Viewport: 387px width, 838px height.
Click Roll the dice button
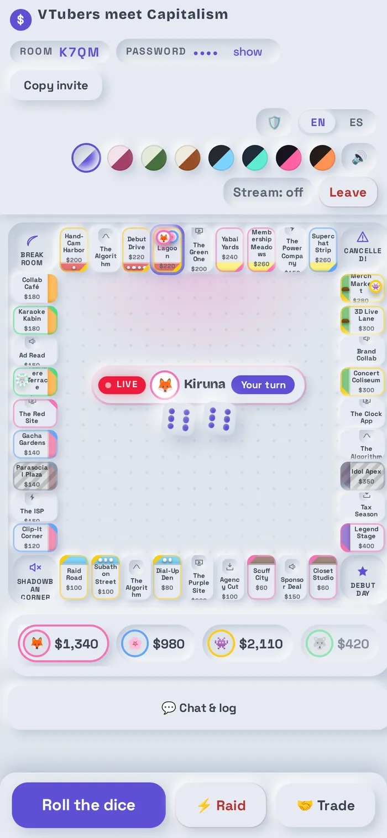pyautogui.click(x=88, y=805)
